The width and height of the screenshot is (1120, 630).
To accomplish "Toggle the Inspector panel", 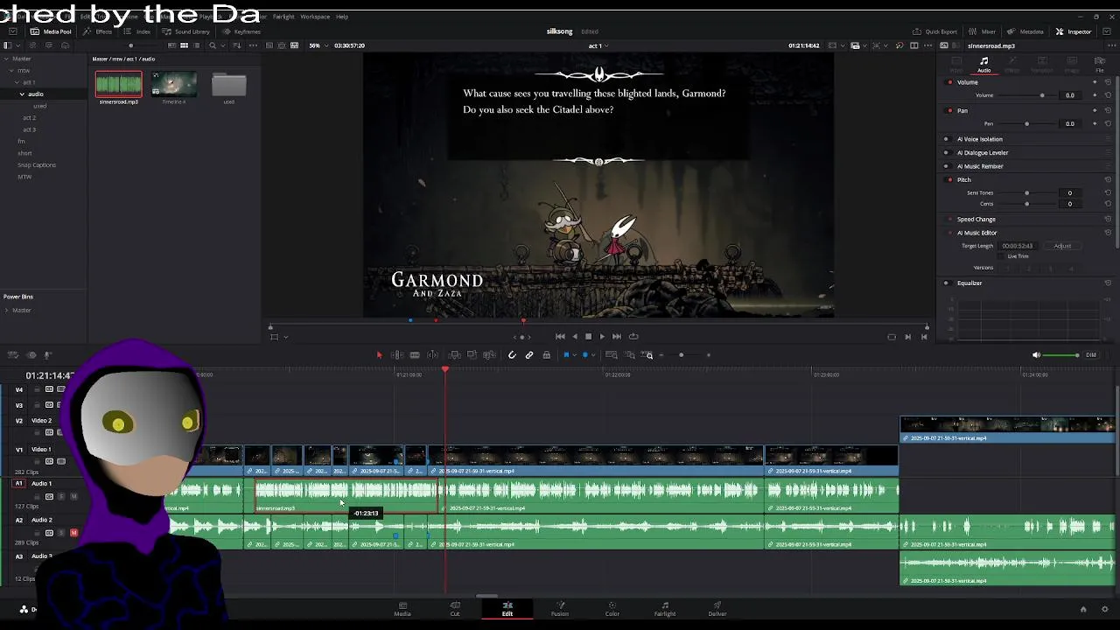I will 1074,31.
